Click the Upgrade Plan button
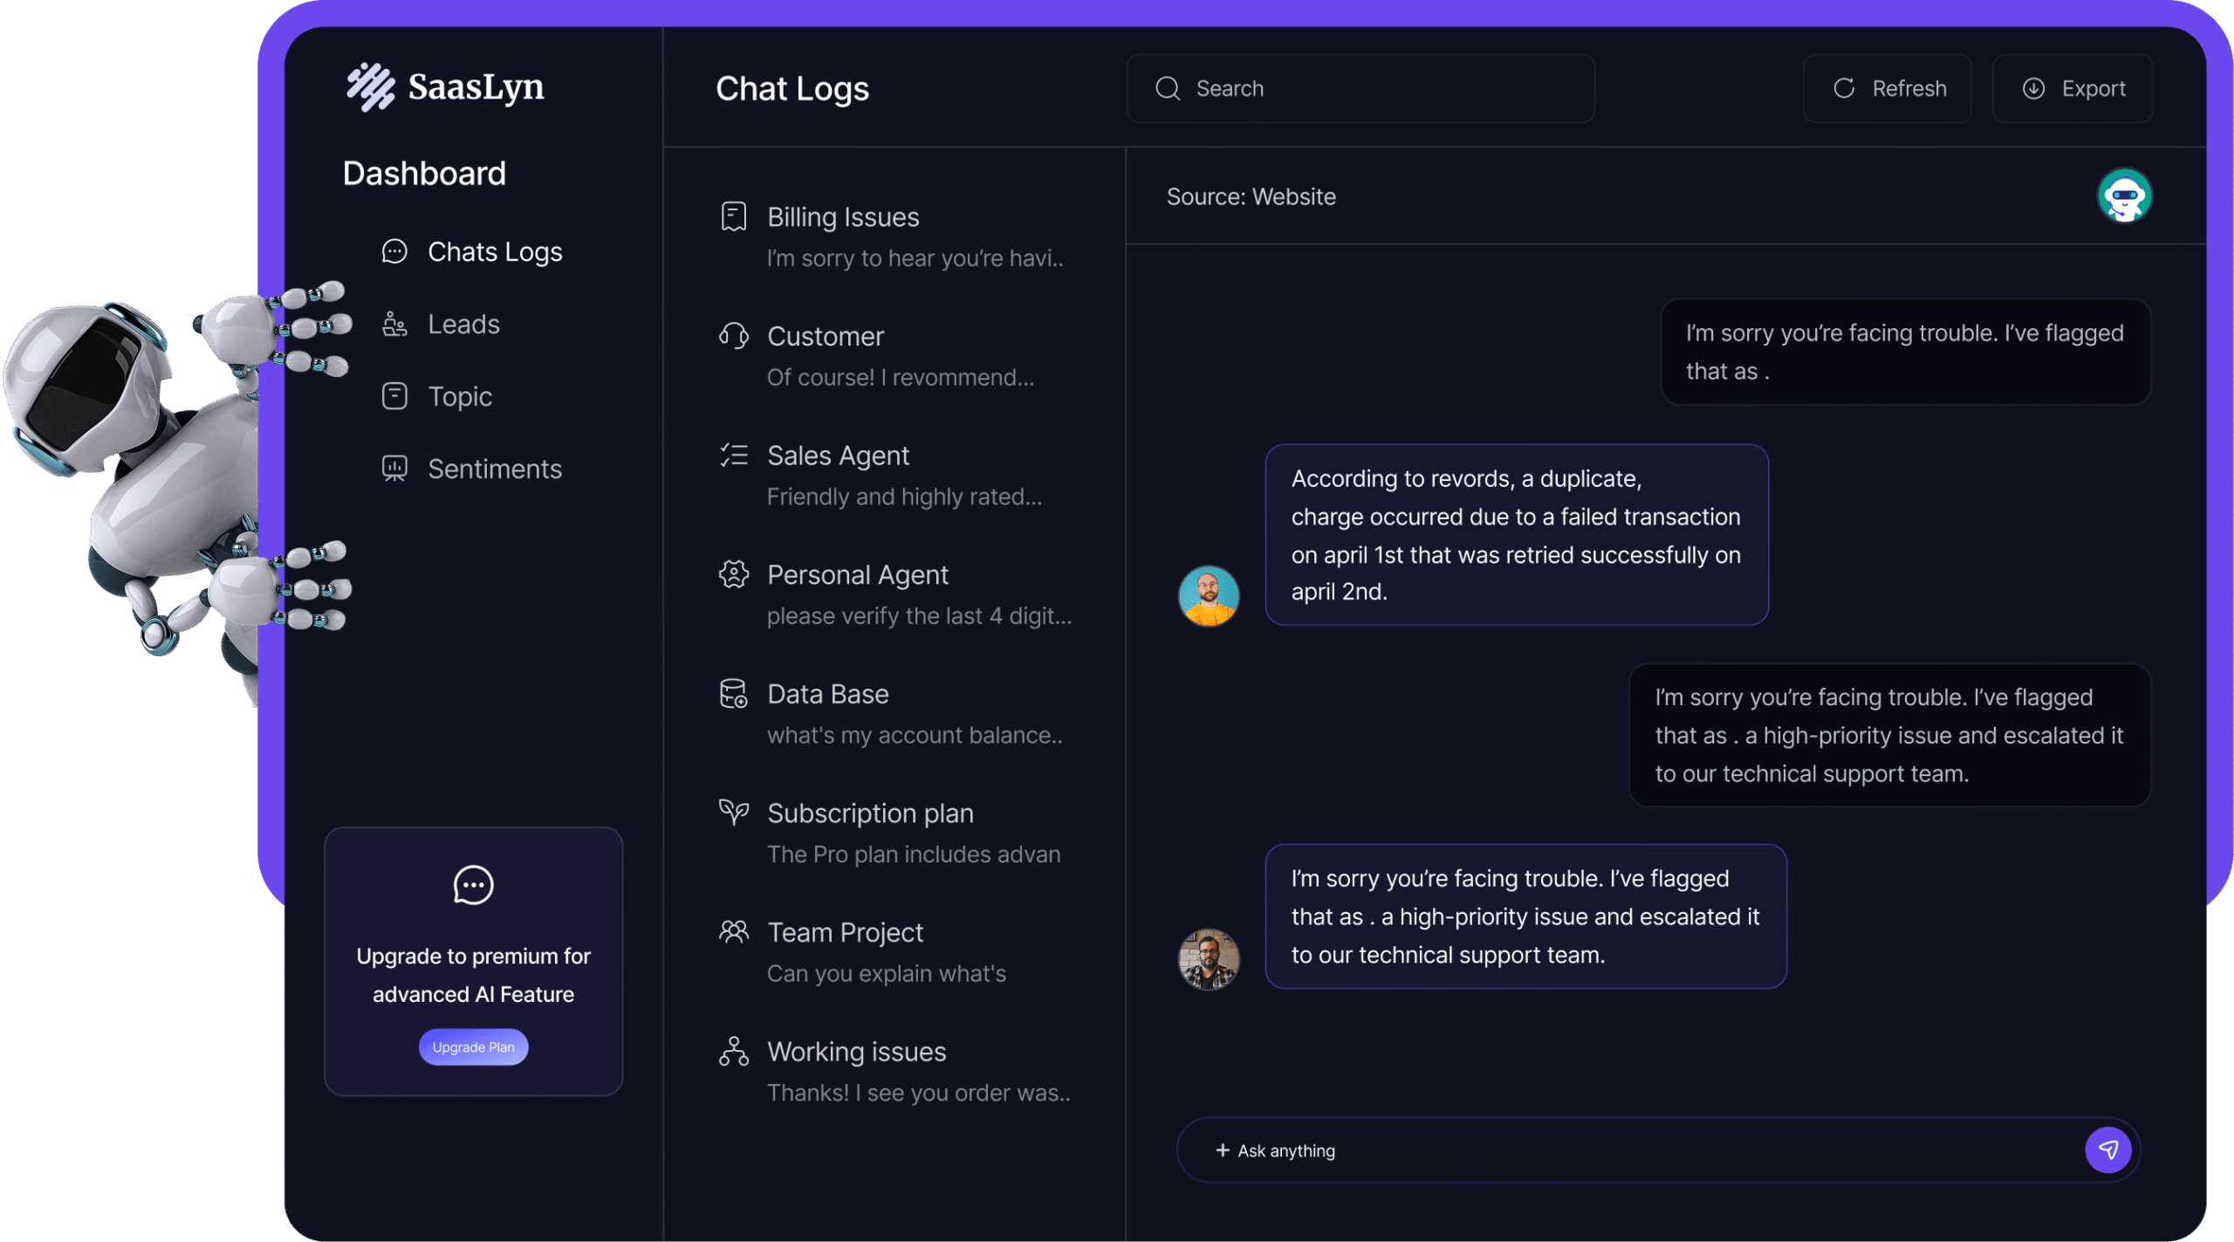The height and width of the screenshot is (1242, 2234). (x=473, y=1046)
